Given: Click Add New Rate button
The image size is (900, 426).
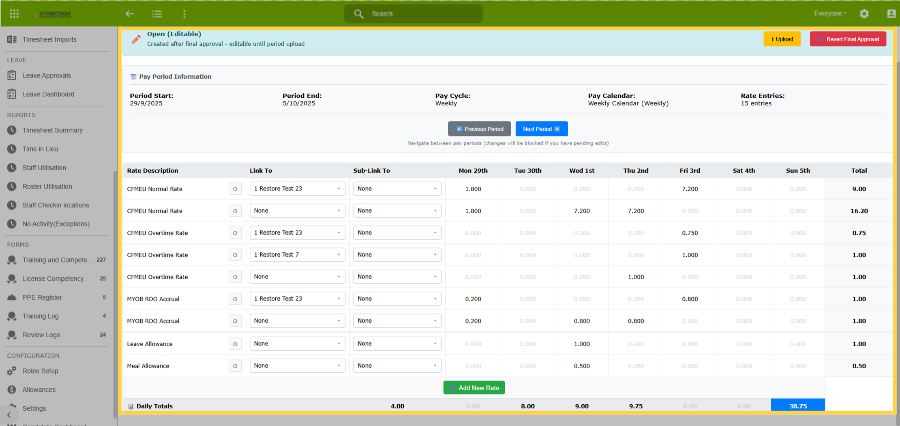Looking at the screenshot, I should 474,388.
